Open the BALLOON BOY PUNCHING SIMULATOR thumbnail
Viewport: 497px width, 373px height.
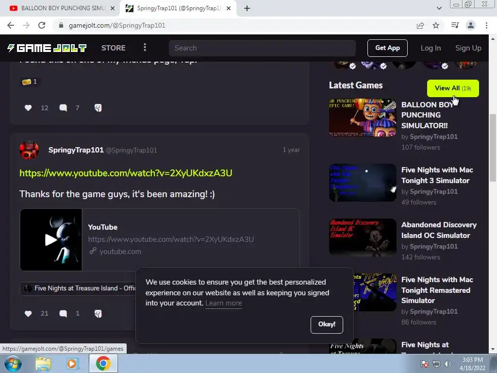pos(363,118)
